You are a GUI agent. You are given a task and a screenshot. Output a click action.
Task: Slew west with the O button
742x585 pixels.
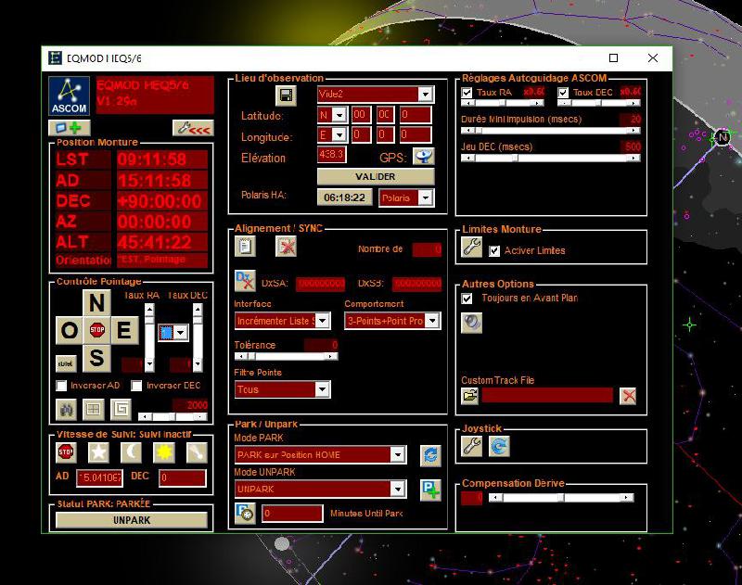tap(69, 330)
